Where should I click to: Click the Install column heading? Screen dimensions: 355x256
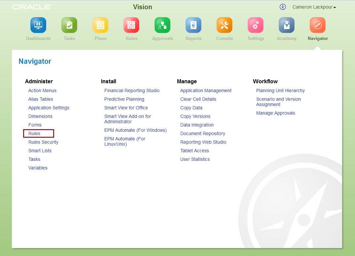click(108, 81)
